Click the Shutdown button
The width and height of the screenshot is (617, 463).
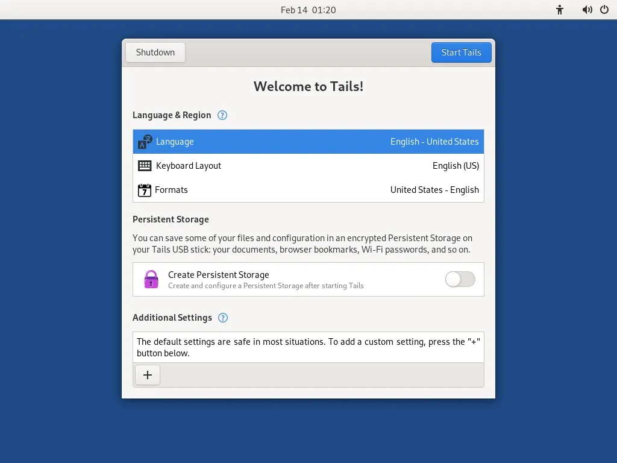tap(155, 52)
